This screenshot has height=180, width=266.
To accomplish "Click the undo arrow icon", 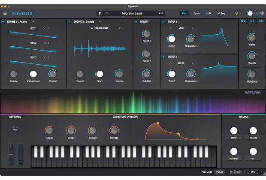I will tap(232, 172).
